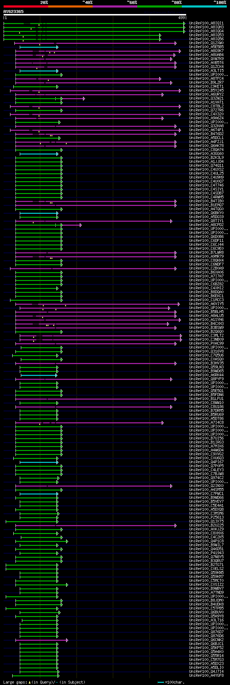The height and width of the screenshot is (685, 230).
Task: Select hit label UniRef100_Q1ZCK4
Action: (206, 67)
